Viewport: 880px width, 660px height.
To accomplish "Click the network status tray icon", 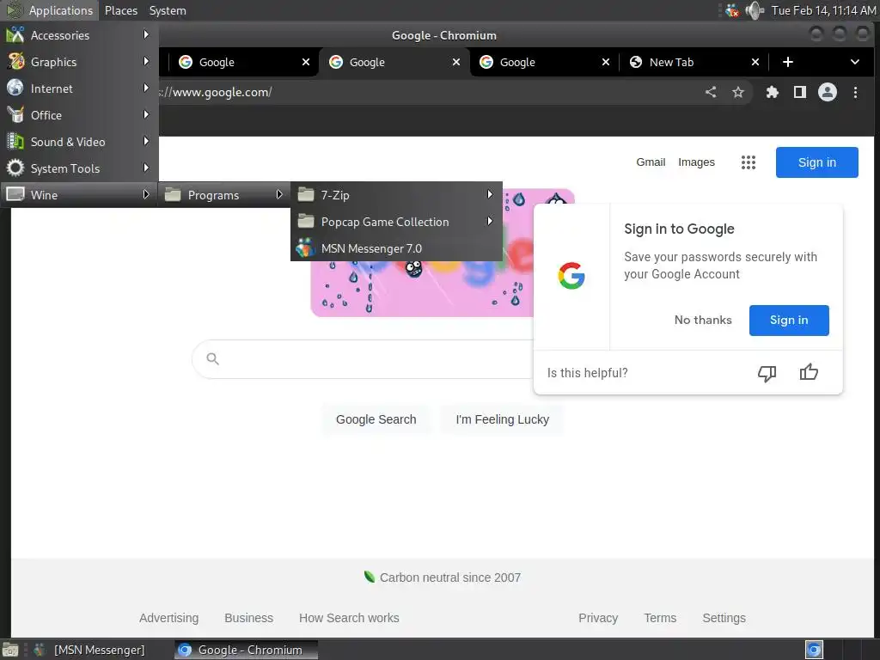I will tap(732, 10).
